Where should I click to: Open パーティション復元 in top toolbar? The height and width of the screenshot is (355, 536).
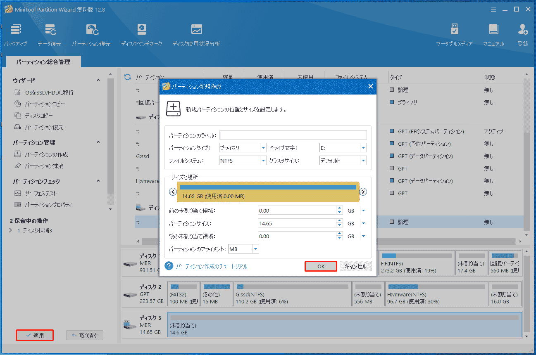[x=91, y=35]
